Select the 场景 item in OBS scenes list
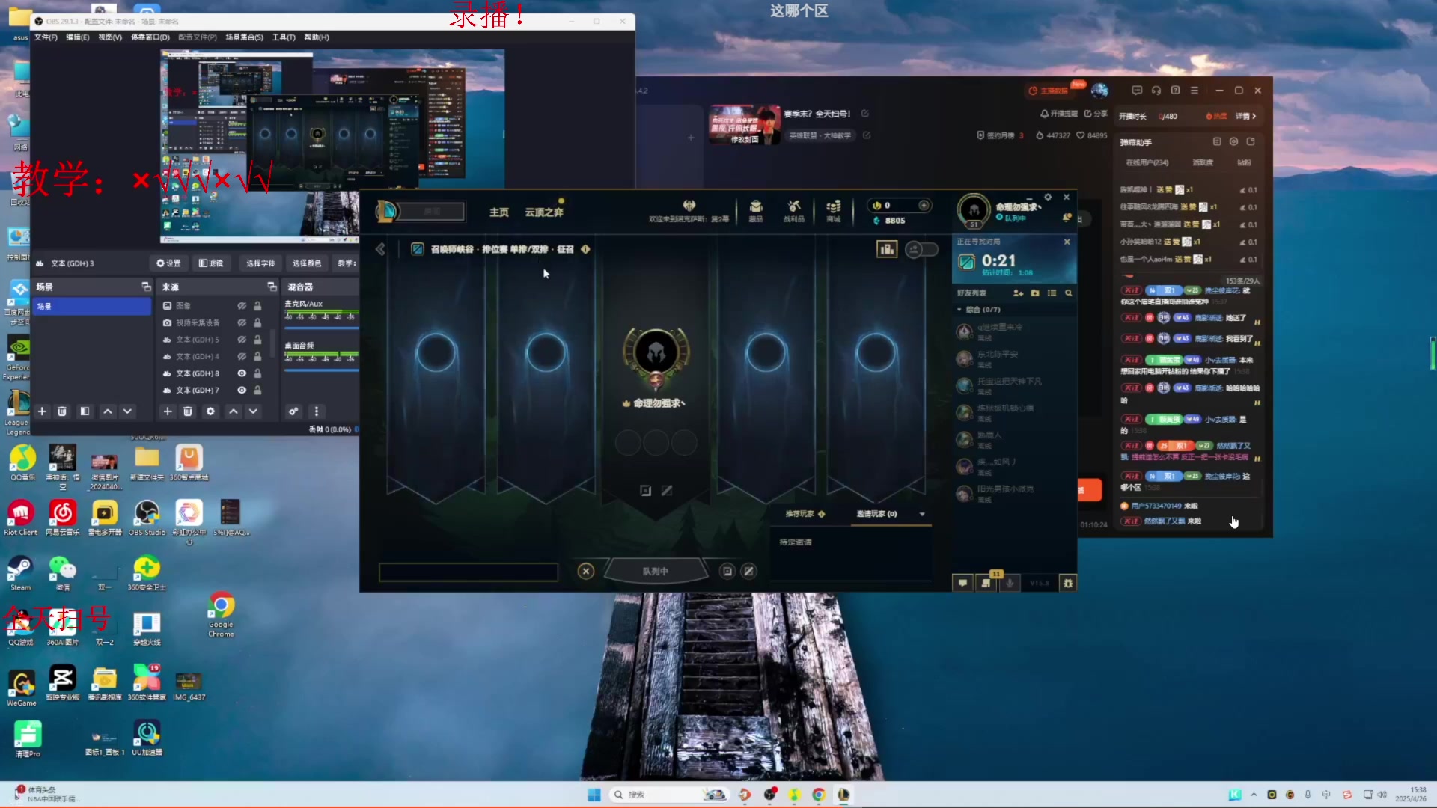The image size is (1437, 808). [91, 307]
